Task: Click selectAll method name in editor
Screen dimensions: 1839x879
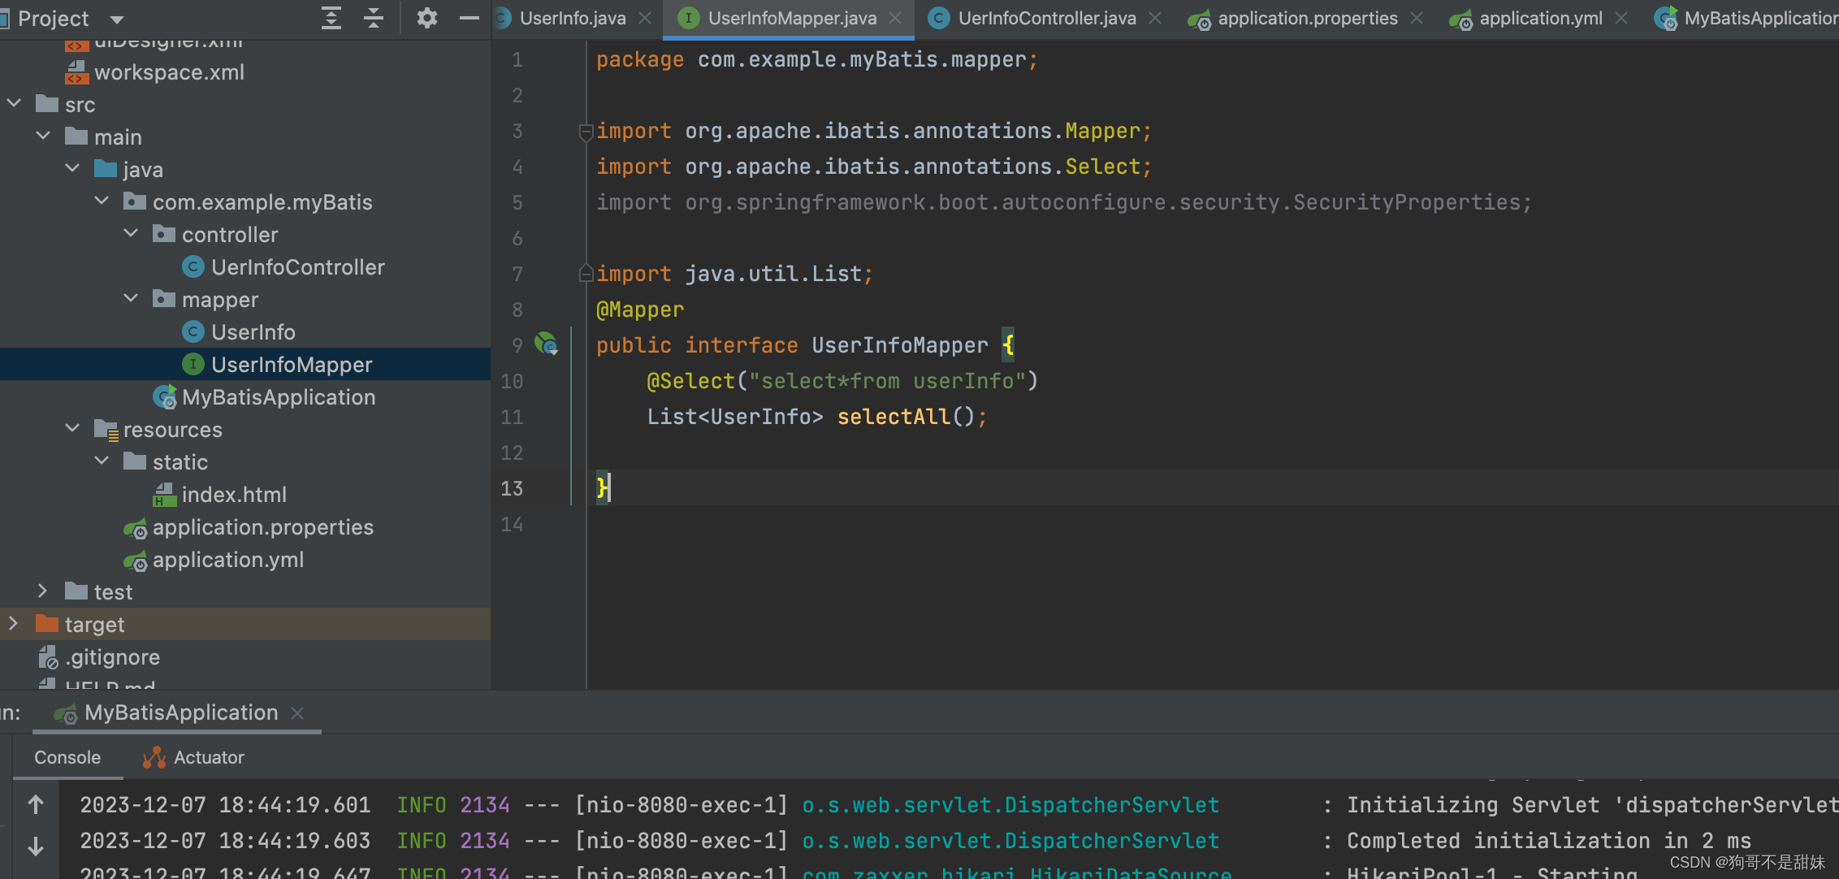Action: click(x=894, y=417)
